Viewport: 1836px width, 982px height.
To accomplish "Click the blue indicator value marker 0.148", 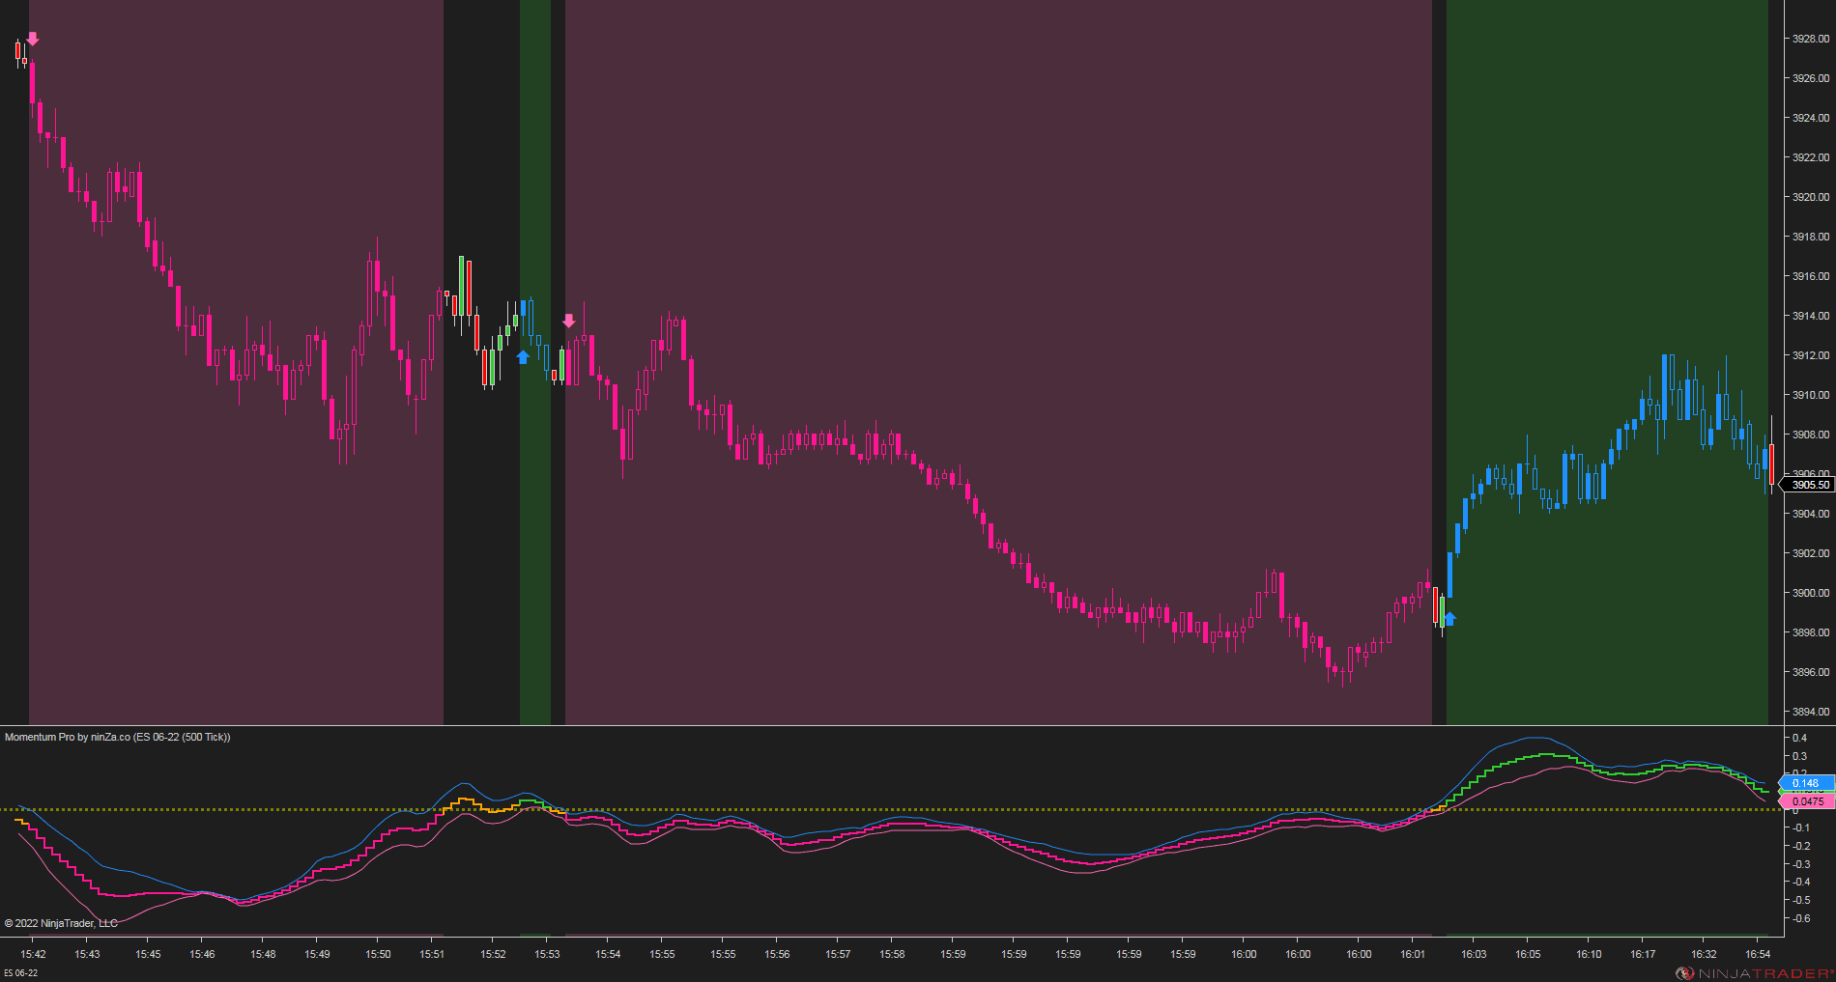I will click(1806, 783).
